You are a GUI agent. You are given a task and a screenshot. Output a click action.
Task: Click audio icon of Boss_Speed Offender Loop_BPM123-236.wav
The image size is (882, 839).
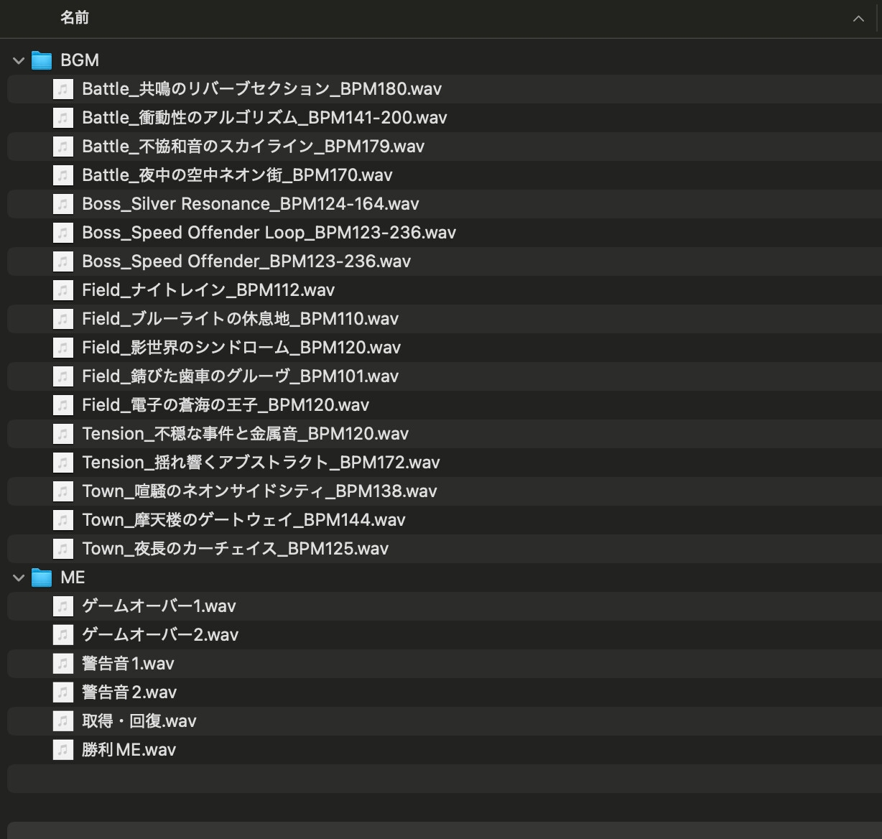[63, 233]
